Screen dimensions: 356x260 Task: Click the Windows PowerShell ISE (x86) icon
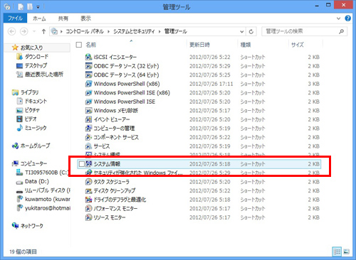[88, 93]
